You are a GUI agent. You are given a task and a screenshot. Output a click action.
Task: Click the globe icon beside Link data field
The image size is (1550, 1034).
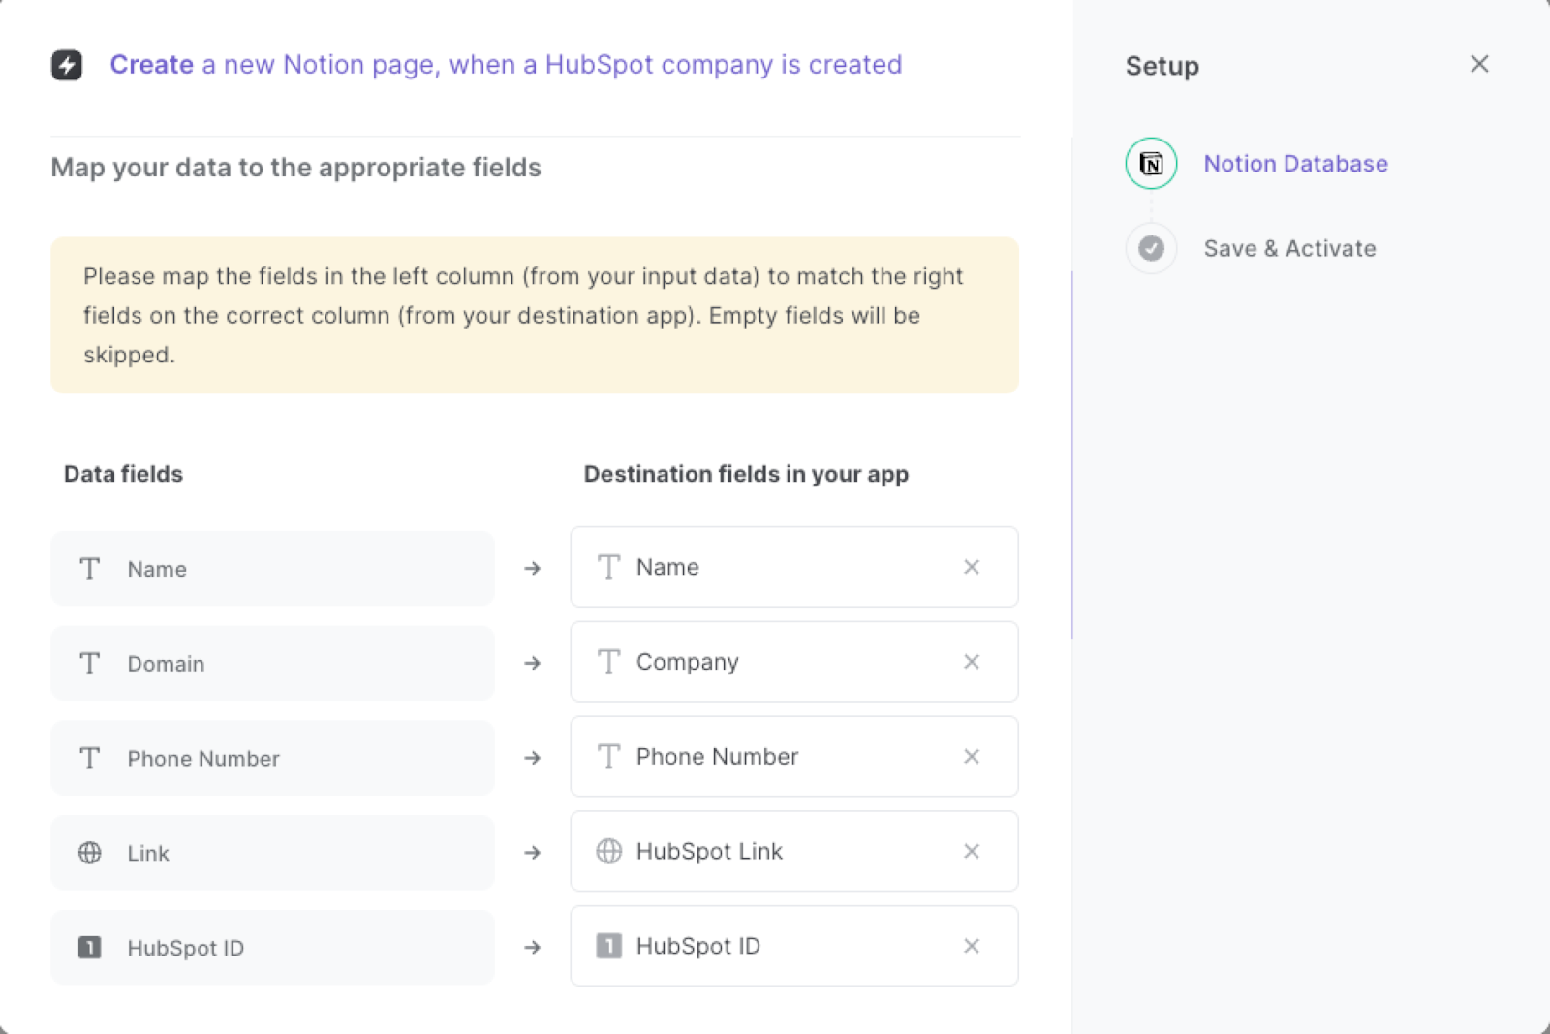(90, 853)
